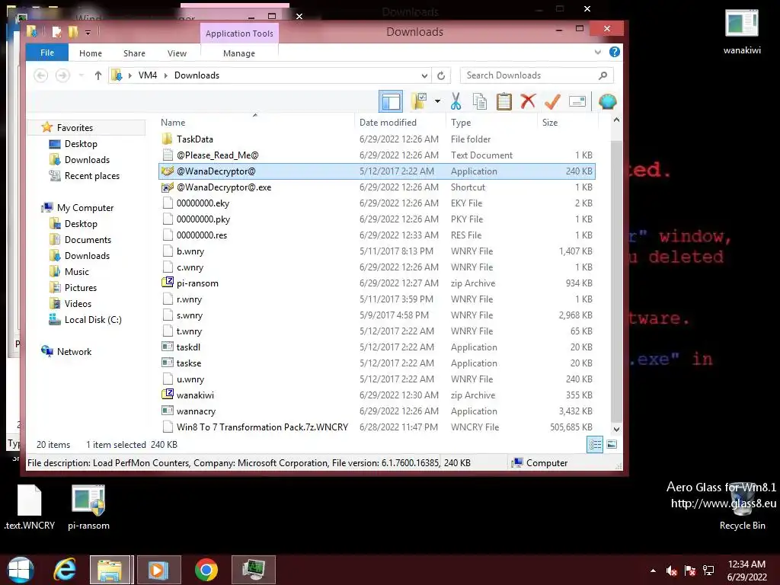Select My Computer in navigation pane

tap(85, 208)
